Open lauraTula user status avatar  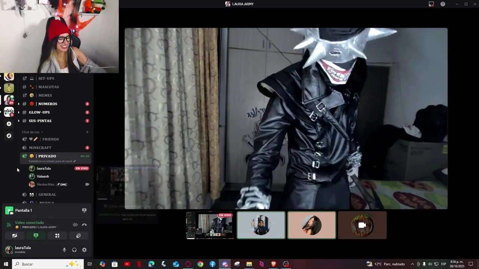tap(9, 250)
